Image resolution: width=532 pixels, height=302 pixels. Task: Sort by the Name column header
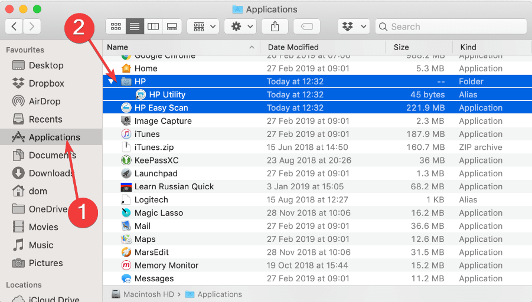(x=181, y=47)
